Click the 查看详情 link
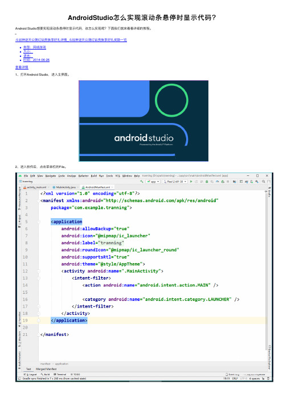This screenshot has width=287, height=406. [22, 67]
